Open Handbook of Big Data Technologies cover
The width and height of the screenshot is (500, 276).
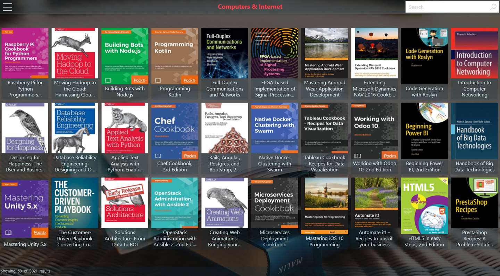click(x=474, y=131)
